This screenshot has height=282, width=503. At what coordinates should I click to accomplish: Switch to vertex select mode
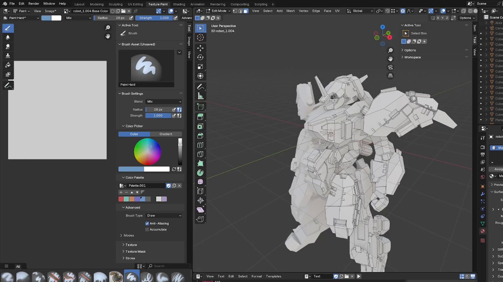[235, 11]
